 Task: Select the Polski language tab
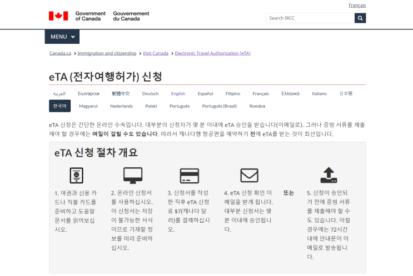(151, 106)
